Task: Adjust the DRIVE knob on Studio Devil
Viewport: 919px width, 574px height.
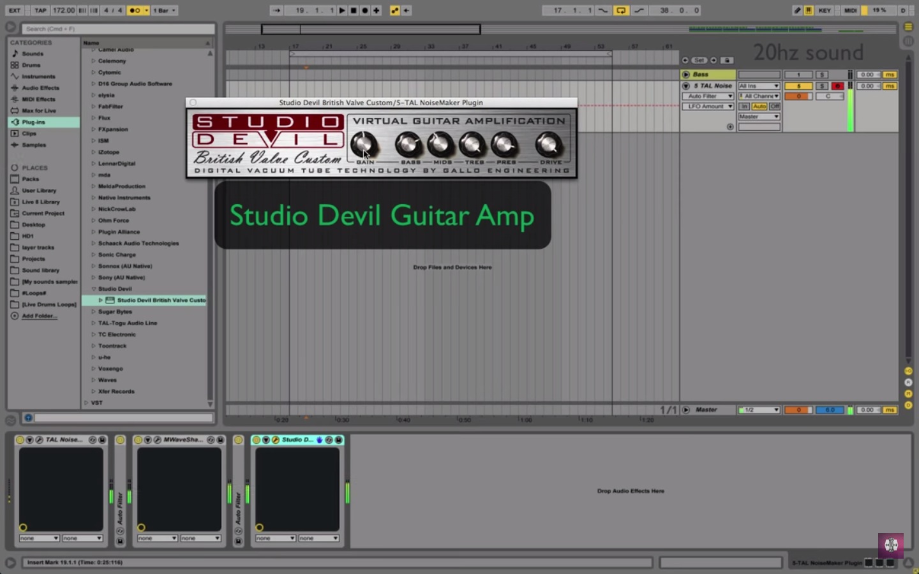Action: (x=549, y=145)
